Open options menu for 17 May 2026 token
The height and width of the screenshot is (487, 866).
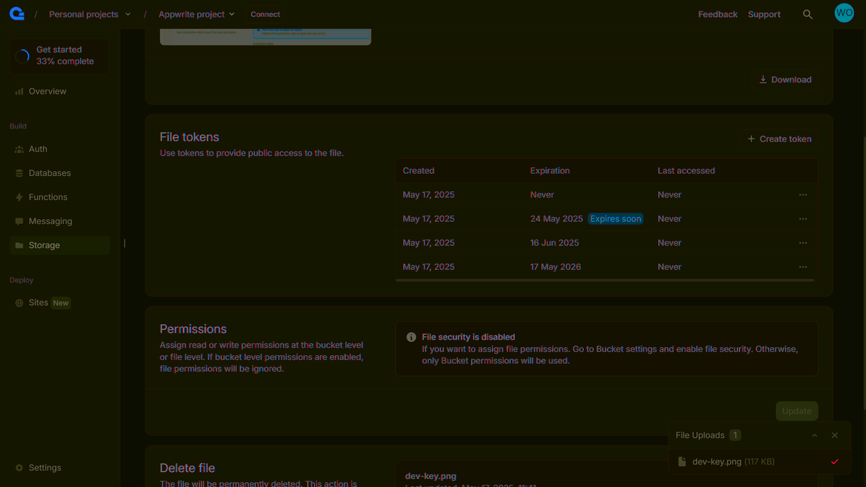(x=802, y=267)
